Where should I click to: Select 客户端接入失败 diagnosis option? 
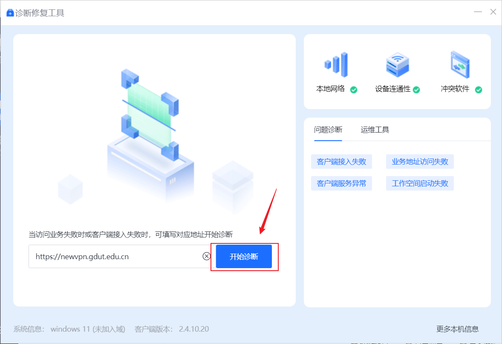pyautogui.click(x=341, y=162)
